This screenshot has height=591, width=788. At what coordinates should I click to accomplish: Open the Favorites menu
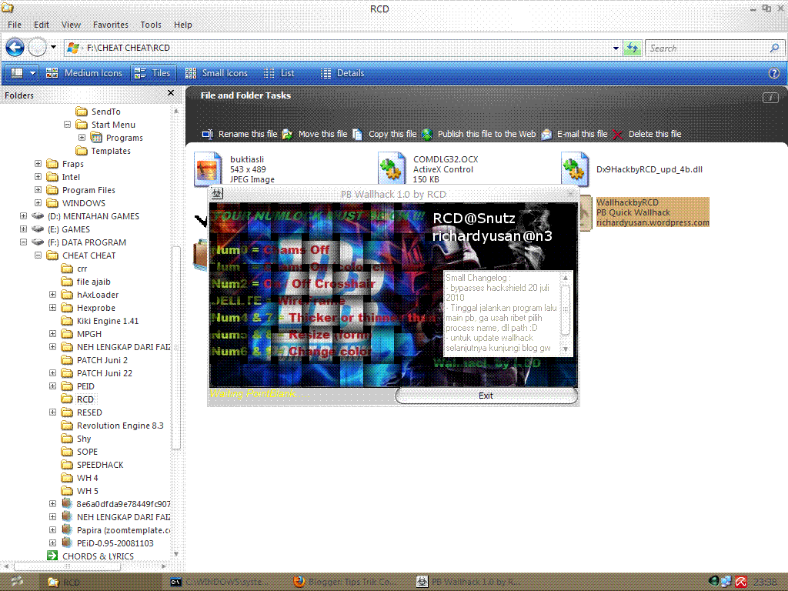coord(110,24)
